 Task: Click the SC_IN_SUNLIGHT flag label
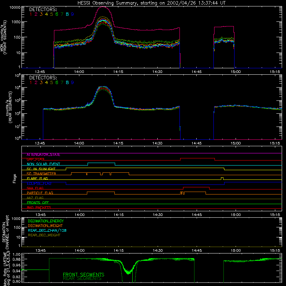[x=41, y=169]
